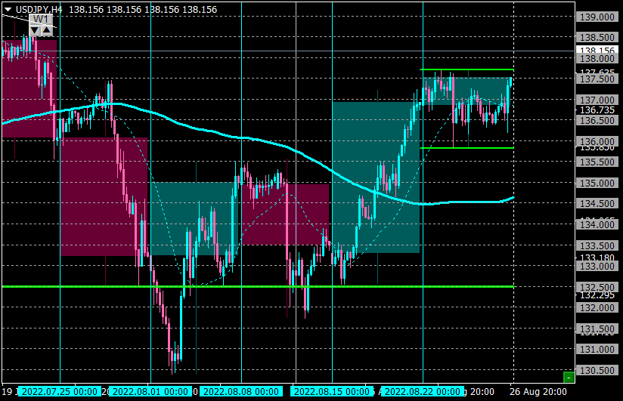Select the 2022.08.08 00:00 date label

click(240, 391)
